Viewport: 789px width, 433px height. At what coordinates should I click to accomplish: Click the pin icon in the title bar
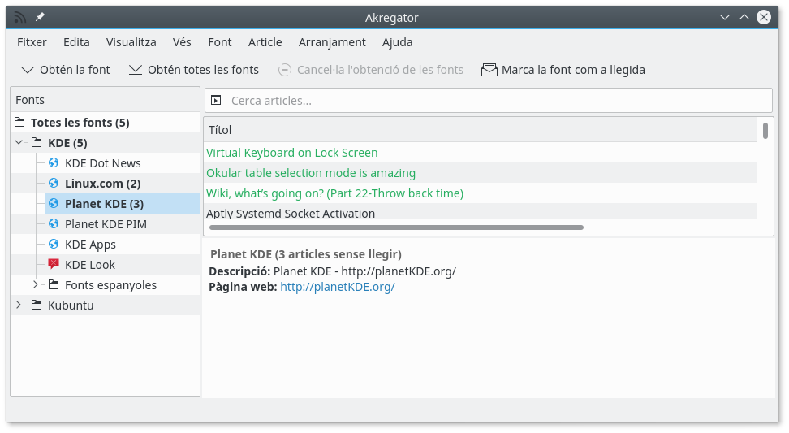click(40, 17)
